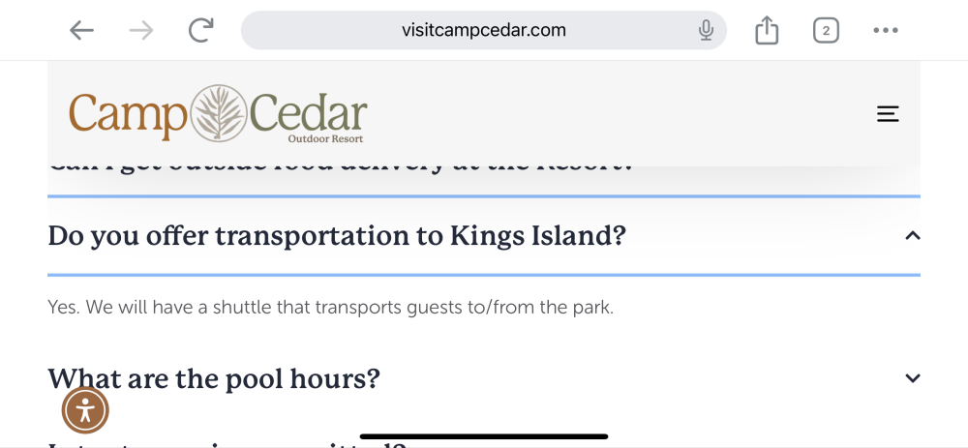
Task: Click the shuttle answer text paragraph
Action: pyautogui.click(x=330, y=308)
